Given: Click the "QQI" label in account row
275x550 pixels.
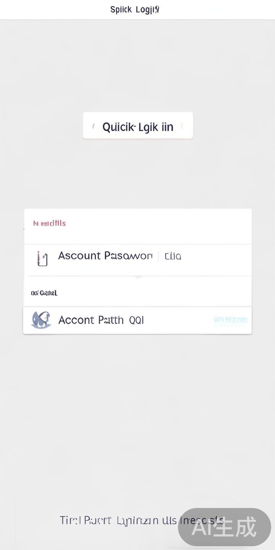Looking at the screenshot, I should (136, 320).
